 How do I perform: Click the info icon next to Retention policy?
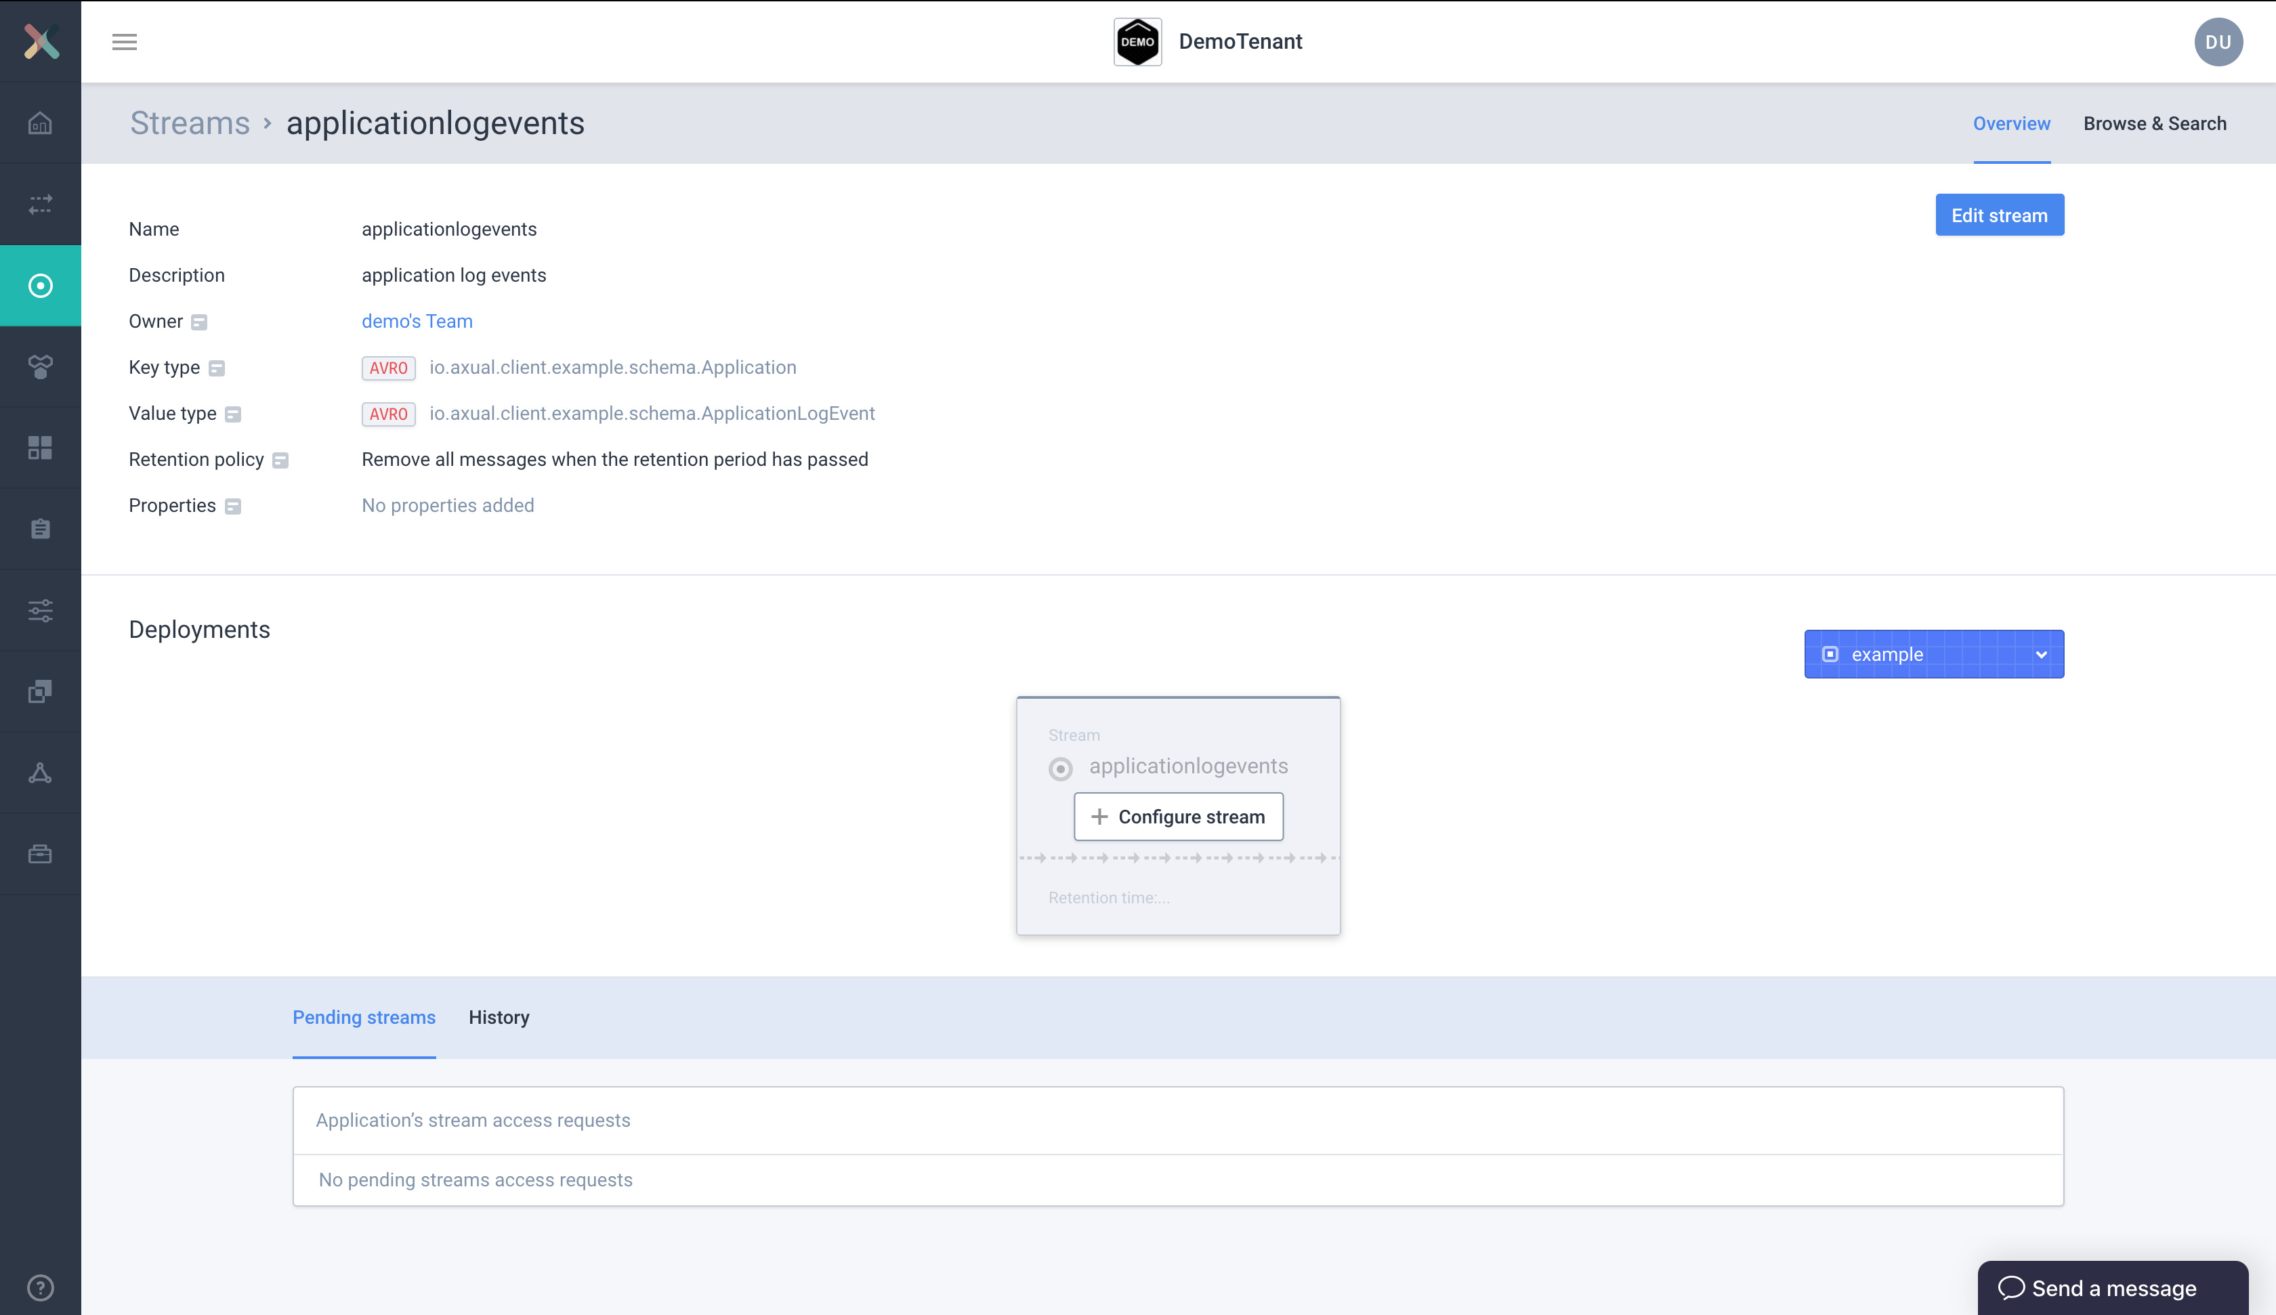click(x=281, y=460)
